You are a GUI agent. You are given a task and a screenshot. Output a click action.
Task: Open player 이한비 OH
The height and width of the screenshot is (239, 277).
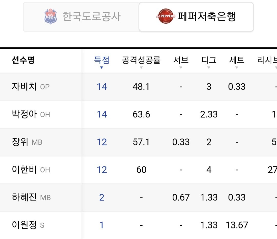pyautogui.click(x=31, y=170)
